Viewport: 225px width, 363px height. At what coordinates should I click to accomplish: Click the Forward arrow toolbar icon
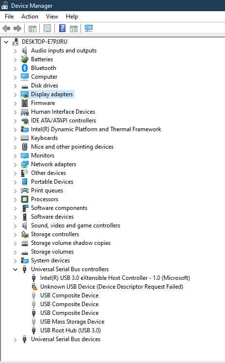tap(17, 29)
